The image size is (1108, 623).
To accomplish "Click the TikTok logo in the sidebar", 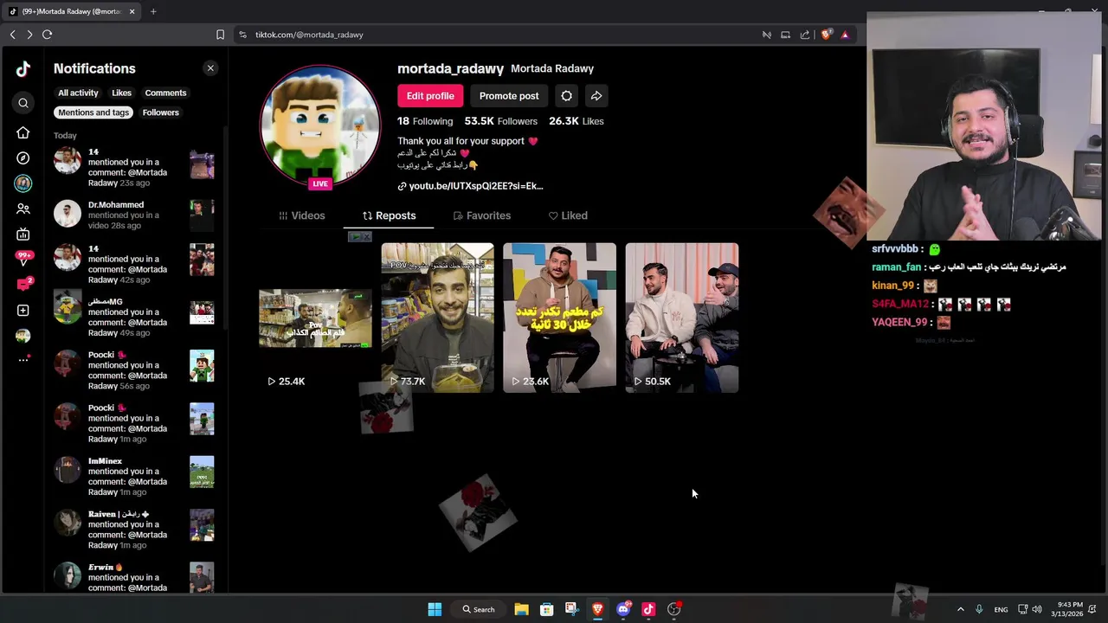I will click(23, 69).
